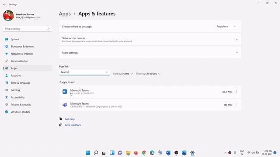Show hidden tray icons with the chevron
This screenshot has width=280, height=157.
[225, 153]
